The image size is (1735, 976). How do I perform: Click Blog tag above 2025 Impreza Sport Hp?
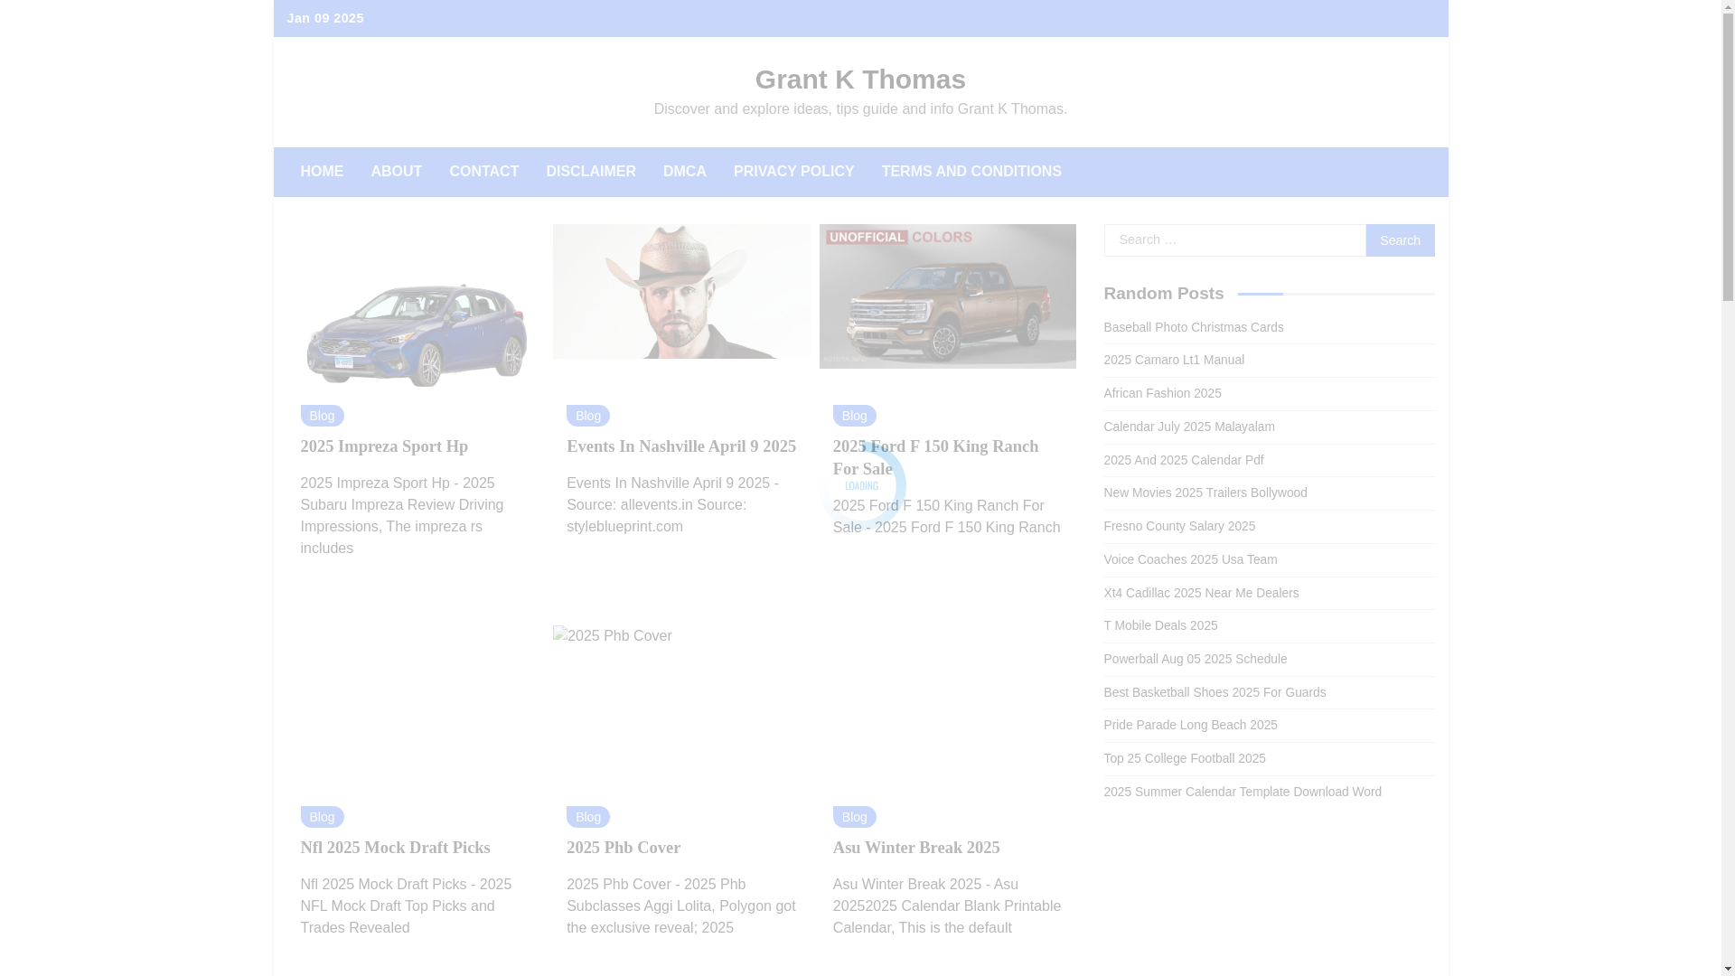[322, 416]
